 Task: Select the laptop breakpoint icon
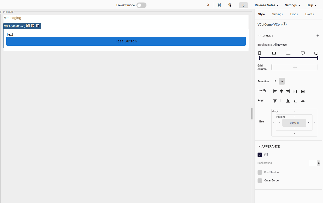click(x=288, y=53)
